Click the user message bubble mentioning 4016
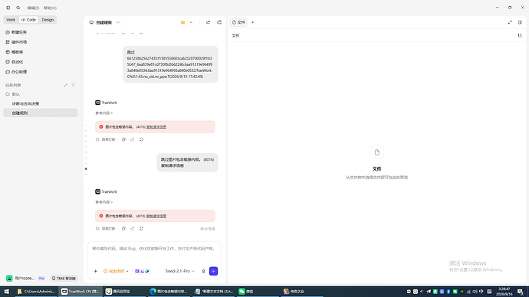The image size is (529, 297). coord(187,162)
